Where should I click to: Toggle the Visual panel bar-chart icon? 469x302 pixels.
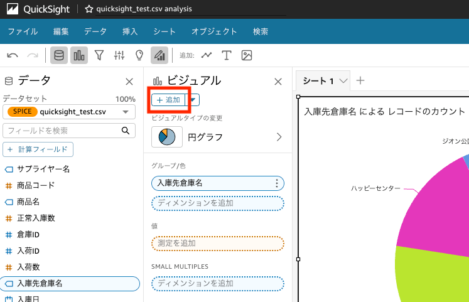pyautogui.click(x=79, y=55)
